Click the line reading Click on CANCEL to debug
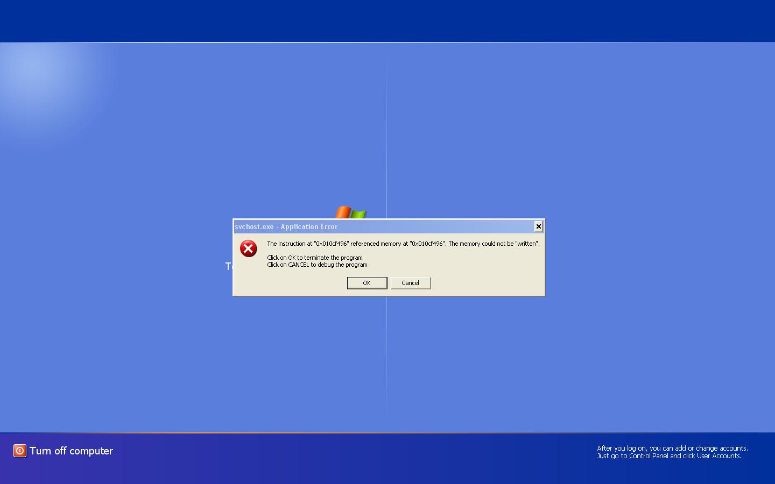 [317, 265]
